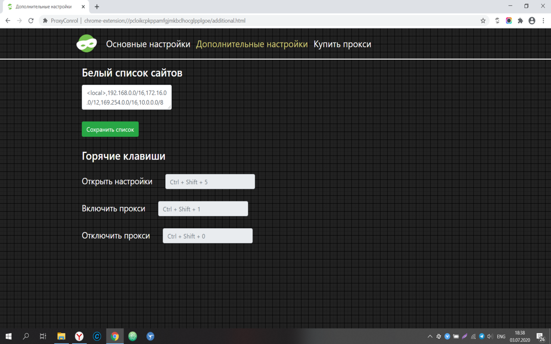Viewport: 551px width, 344px height.
Task: Open Основные настройки page
Action: (x=148, y=44)
